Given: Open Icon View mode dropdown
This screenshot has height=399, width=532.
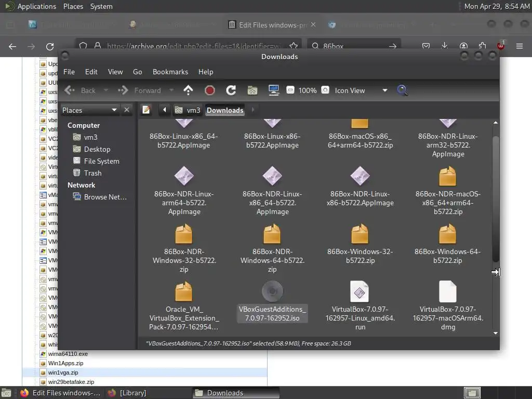Looking at the screenshot, I should (361, 90).
